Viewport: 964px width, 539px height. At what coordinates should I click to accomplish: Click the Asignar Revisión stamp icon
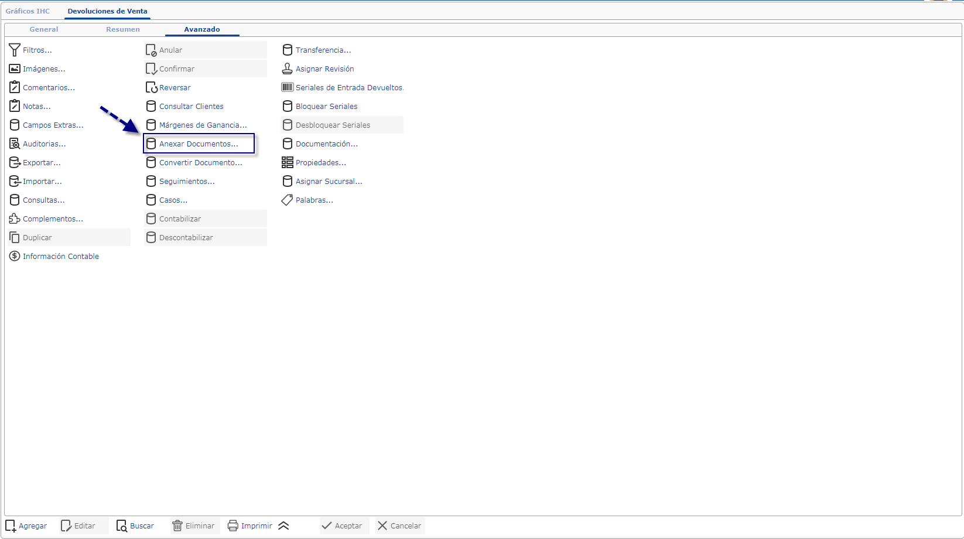[x=287, y=69]
